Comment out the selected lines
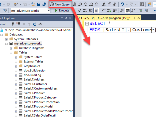Screen dimensions: 156x117 (141, 10)
